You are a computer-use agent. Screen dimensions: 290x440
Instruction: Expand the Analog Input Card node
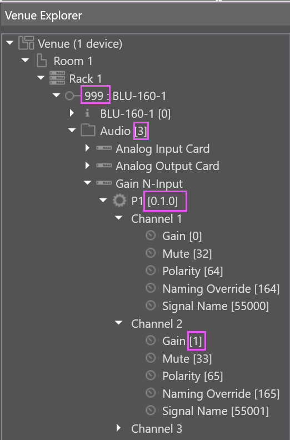(87, 148)
